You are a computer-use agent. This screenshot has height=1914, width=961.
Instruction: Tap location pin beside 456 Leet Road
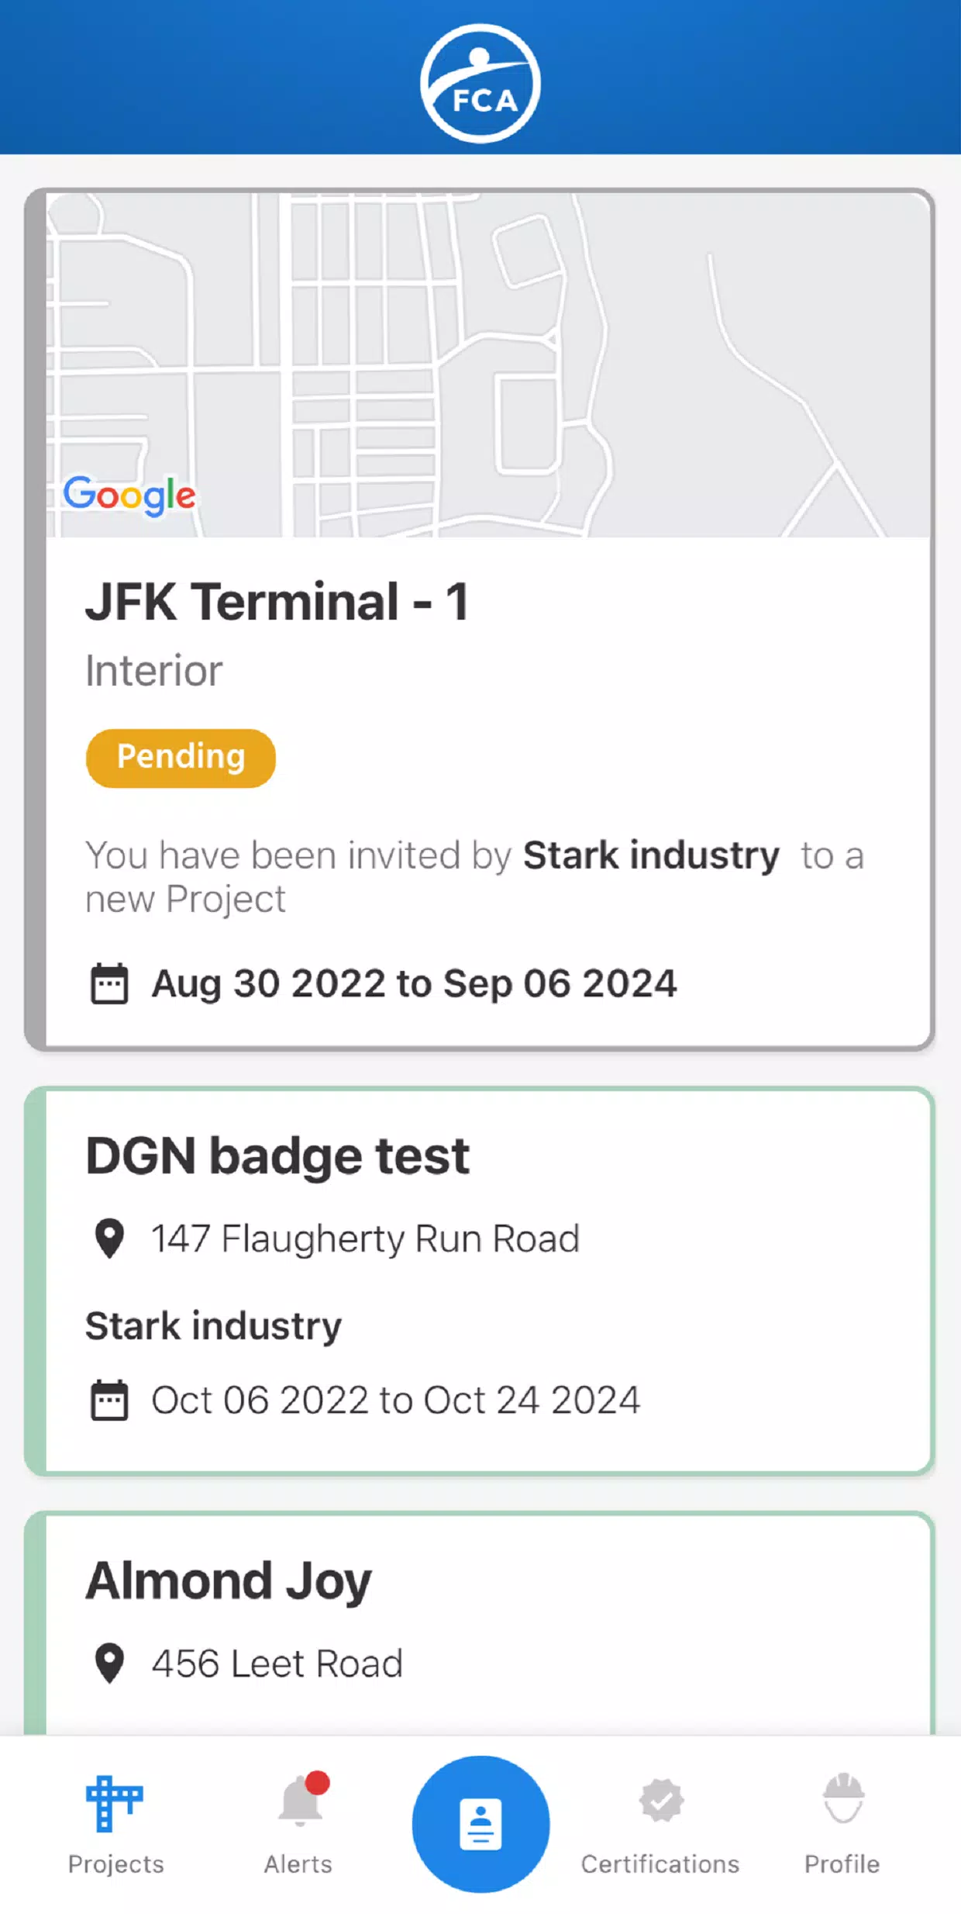point(109,1663)
